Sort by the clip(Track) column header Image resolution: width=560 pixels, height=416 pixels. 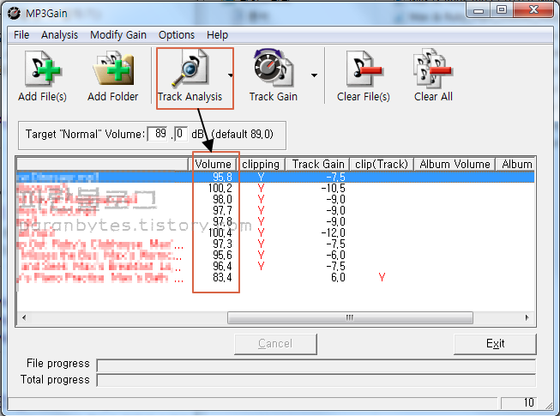pos(382,165)
